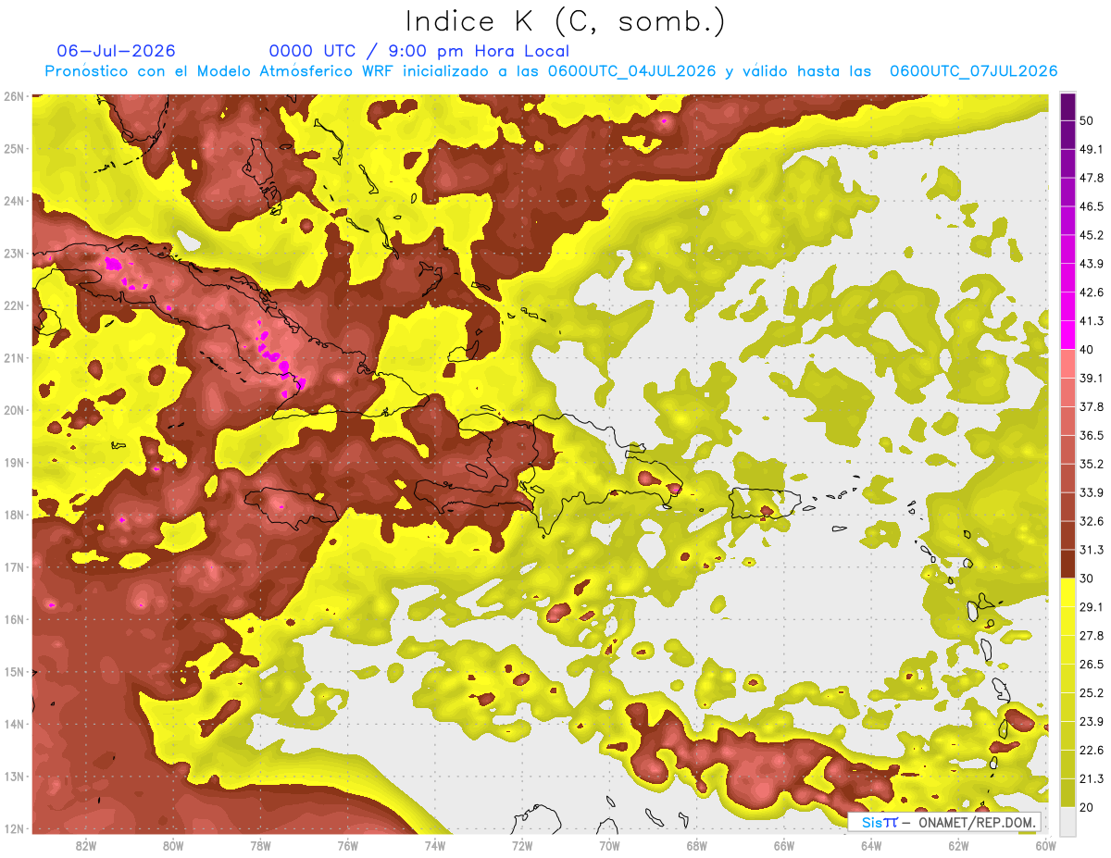Click the '29.1' color scale value
Image resolution: width=1111 pixels, height=858 pixels.
coord(1092,606)
